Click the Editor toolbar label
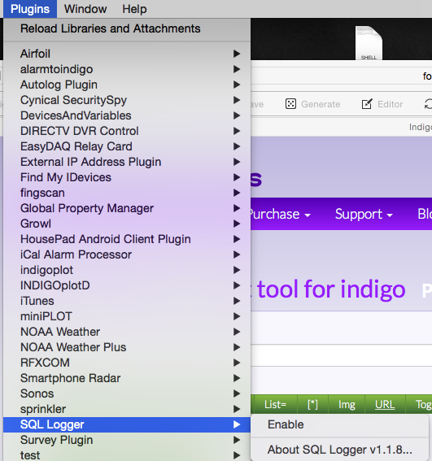The height and width of the screenshot is (461, 432). 390,104
